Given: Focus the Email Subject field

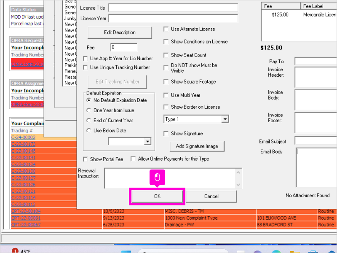Looking at the screenshot, I should point(316,141).
